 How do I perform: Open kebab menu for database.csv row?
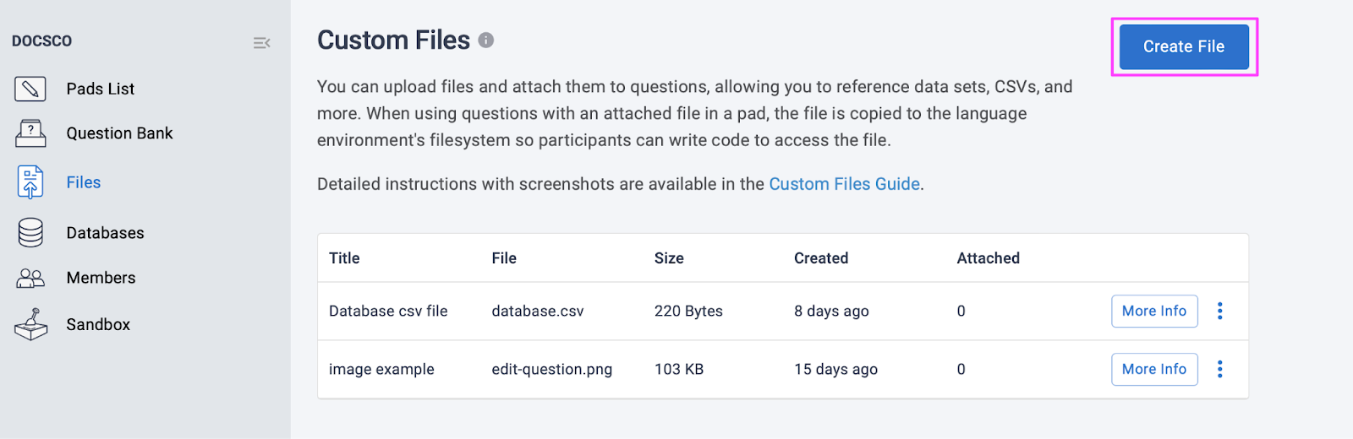[1219, 311]
